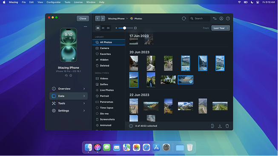Select the green meadow photo thumbnail
The width and height of the screenshot is (278, 156).
[x=134, y=80]
